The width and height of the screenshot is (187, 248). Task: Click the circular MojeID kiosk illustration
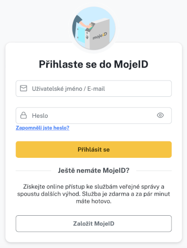[x=93, y=28]
